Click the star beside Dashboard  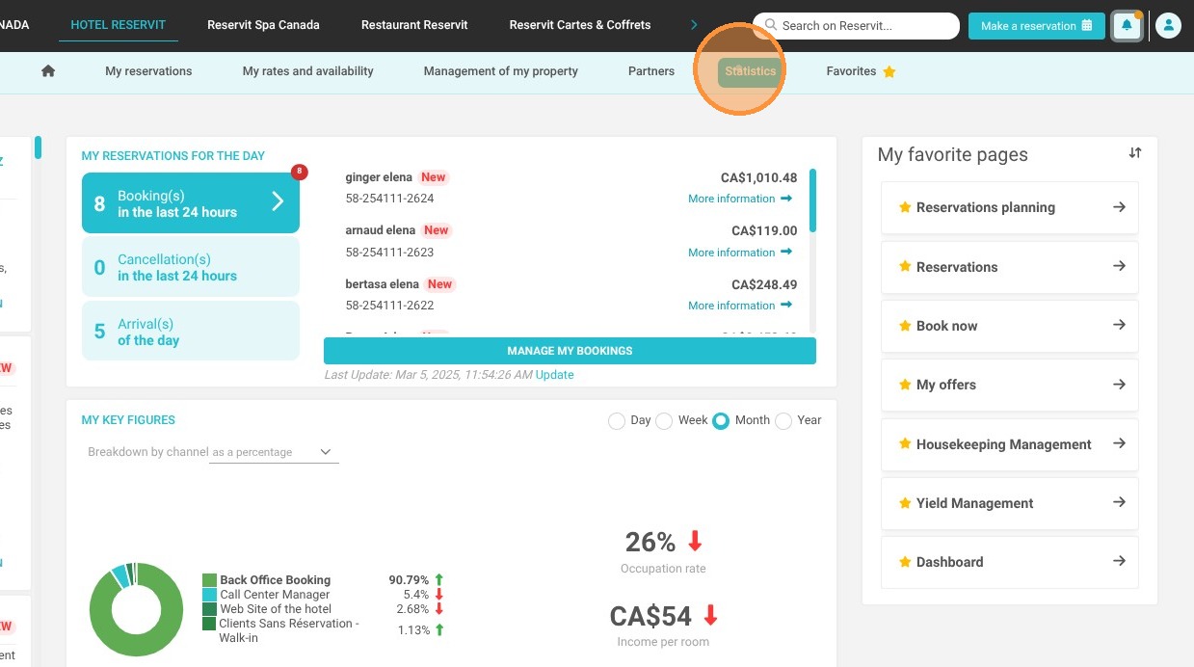[x=905, y=562]
